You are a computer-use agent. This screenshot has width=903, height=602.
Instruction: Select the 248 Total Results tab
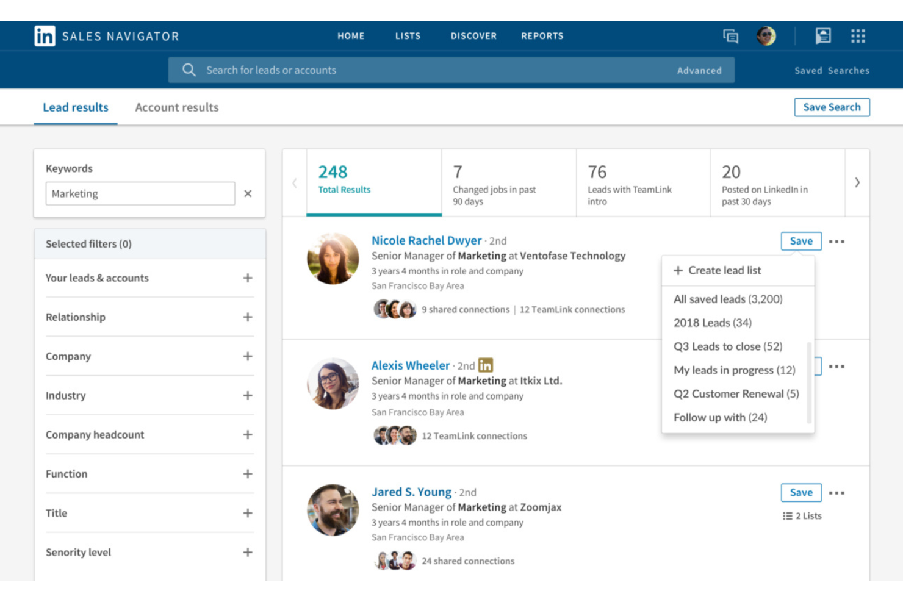374,182
